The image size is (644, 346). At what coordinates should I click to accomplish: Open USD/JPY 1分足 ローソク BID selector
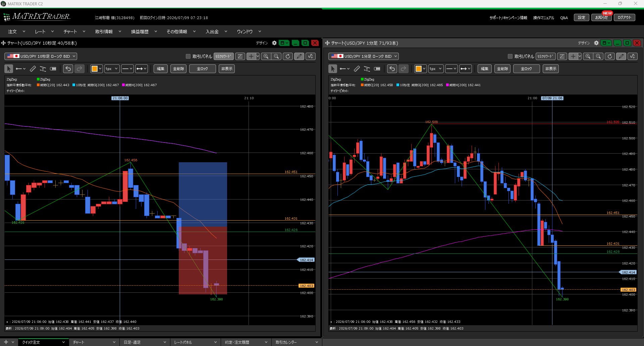click(x=363, y=56)
